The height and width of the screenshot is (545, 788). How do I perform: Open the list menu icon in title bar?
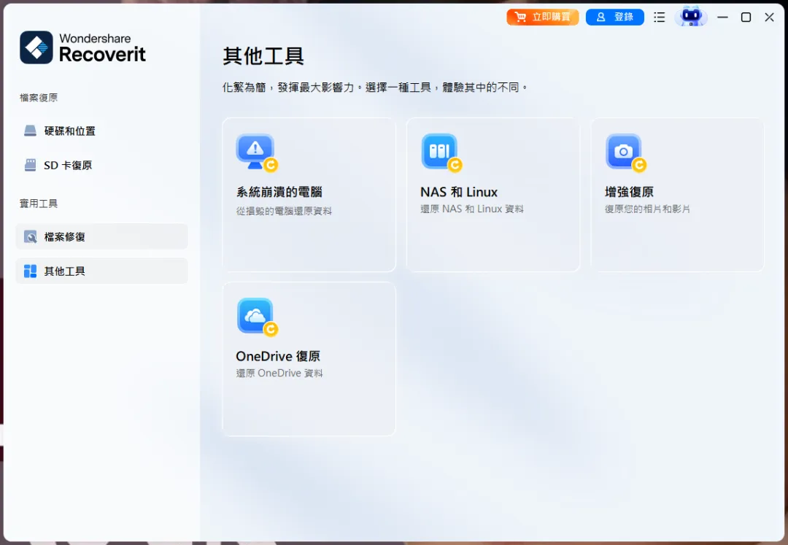coord(660,17)
